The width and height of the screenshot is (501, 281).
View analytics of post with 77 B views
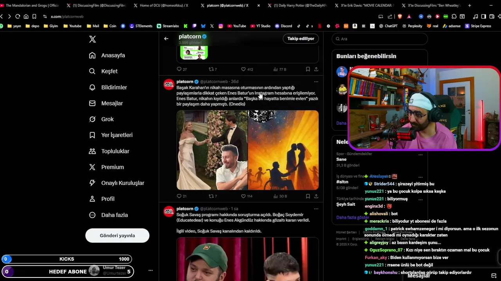(x=280, y=69)
